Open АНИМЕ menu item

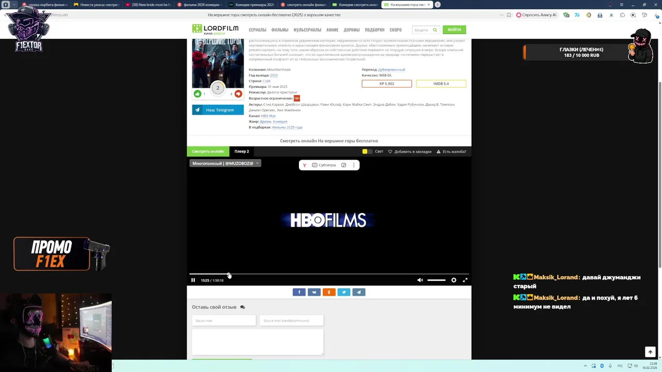332,29
